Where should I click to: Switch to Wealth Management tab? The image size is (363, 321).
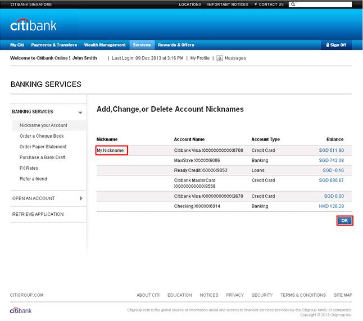coord(105,45)
